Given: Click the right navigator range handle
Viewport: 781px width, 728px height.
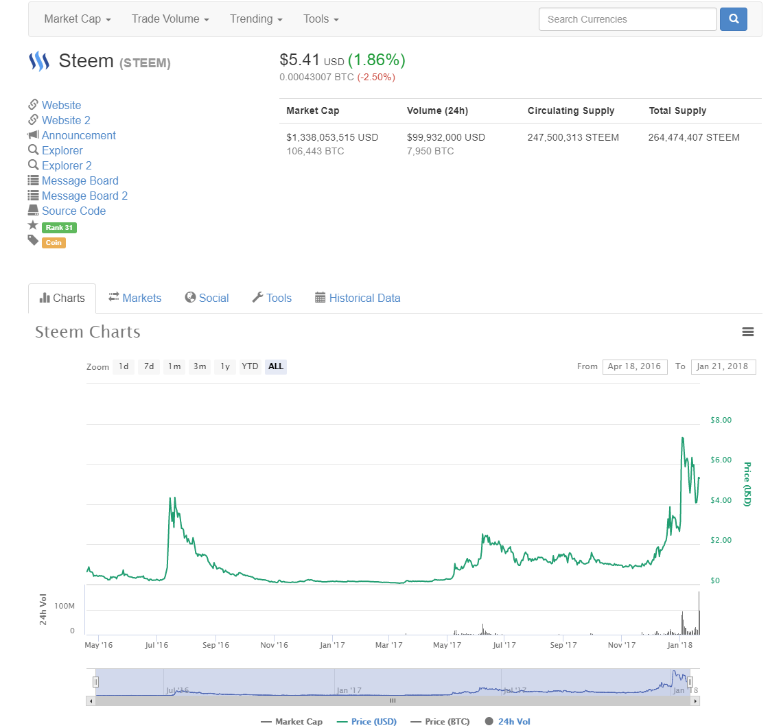Looking at the screenshot, I should click(x=690, y=682).
